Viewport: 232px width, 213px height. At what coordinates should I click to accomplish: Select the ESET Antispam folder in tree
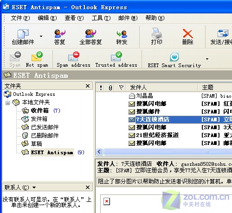point(52,152)
